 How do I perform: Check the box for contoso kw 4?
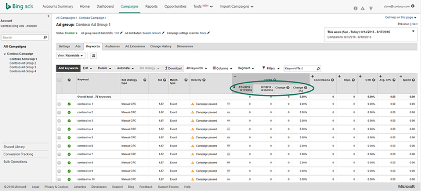point(59,129)
